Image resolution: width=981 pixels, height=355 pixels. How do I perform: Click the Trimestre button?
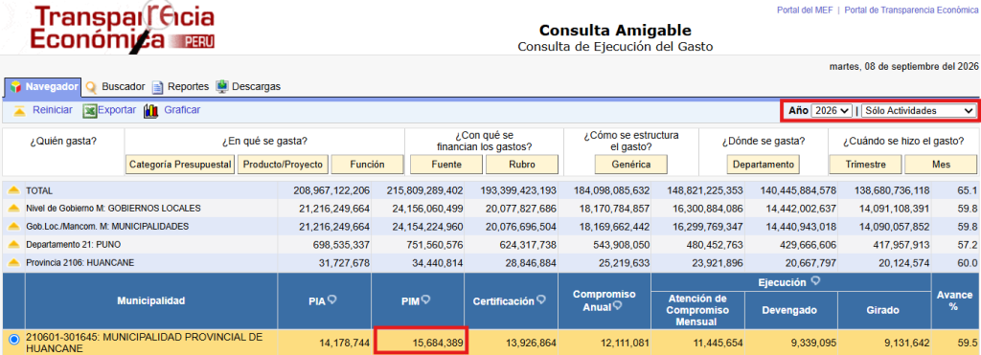(x=865, y=165)
